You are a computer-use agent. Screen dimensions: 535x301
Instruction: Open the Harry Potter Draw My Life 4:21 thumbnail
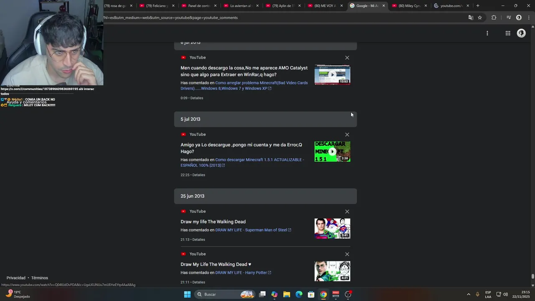[x=332, y=271]
